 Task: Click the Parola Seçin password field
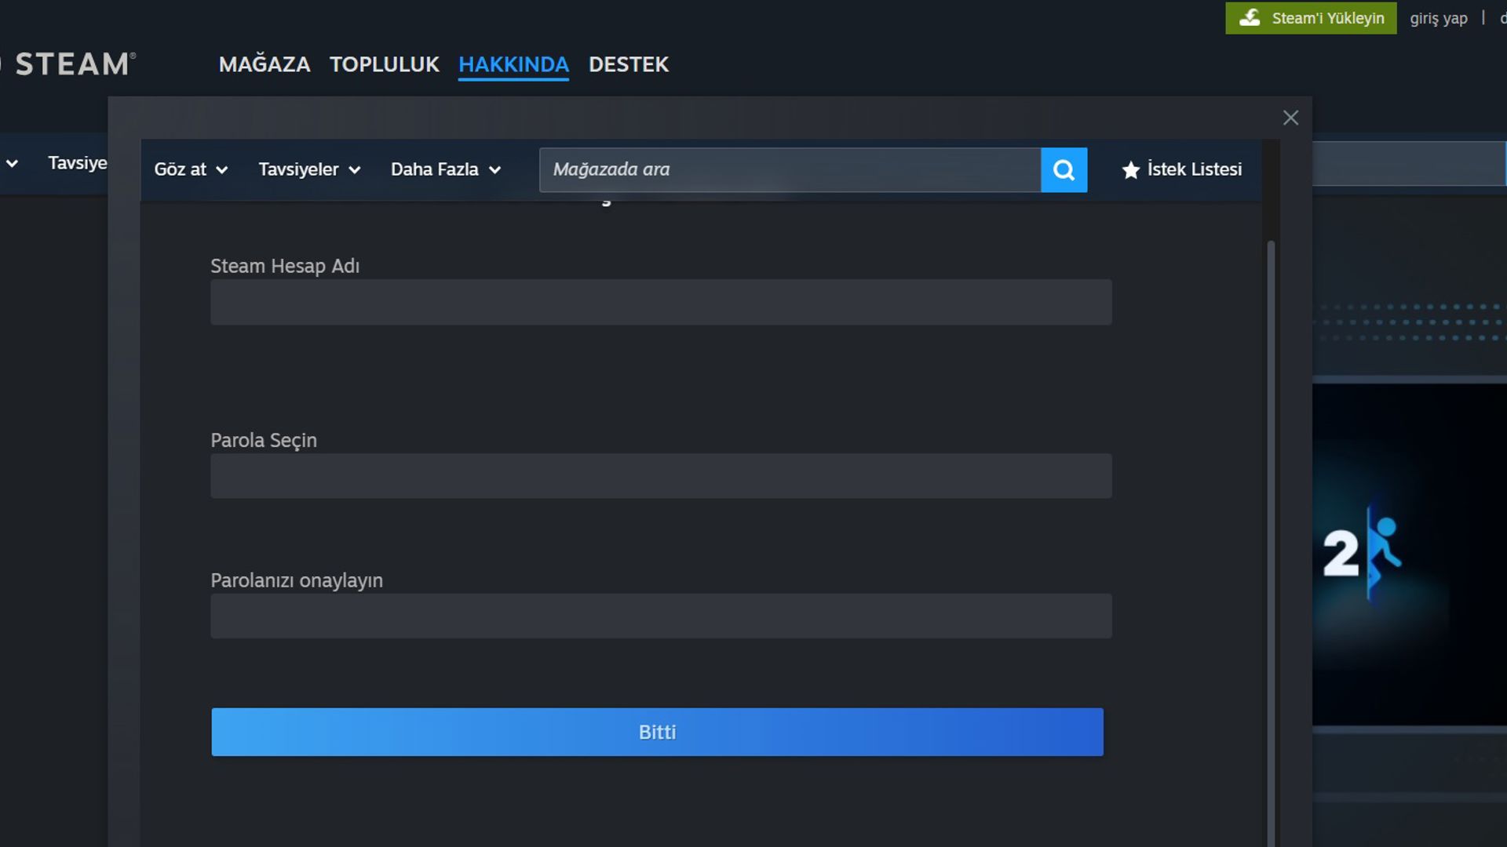pyautogui.click(x=661, y=476)
